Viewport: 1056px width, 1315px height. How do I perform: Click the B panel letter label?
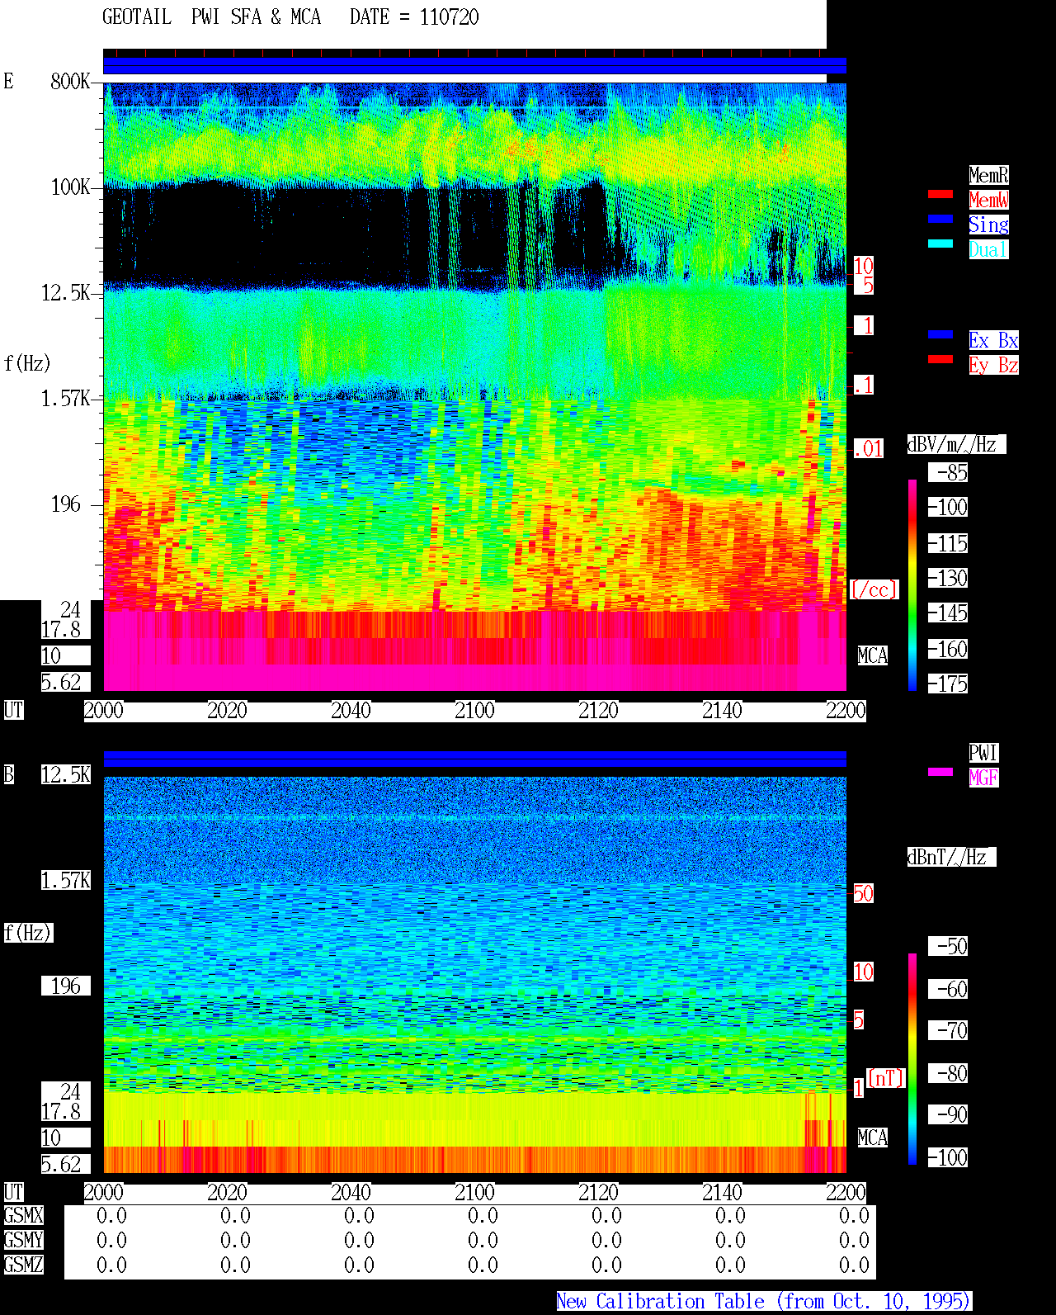8,774
